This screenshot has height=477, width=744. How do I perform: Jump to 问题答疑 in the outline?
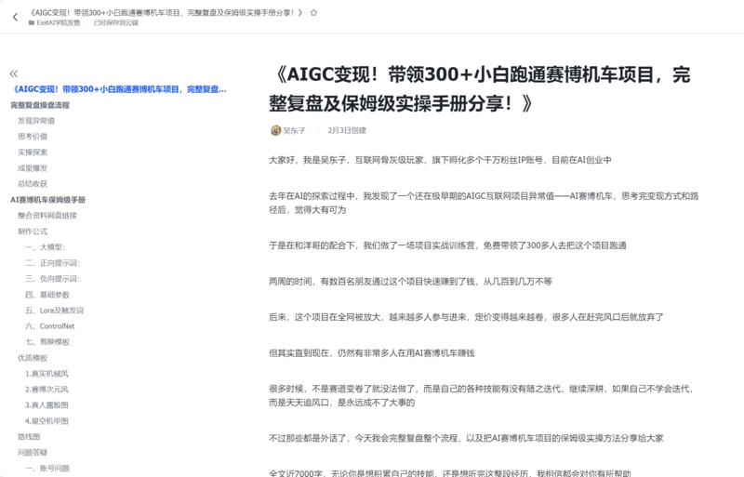coord(33,452)
